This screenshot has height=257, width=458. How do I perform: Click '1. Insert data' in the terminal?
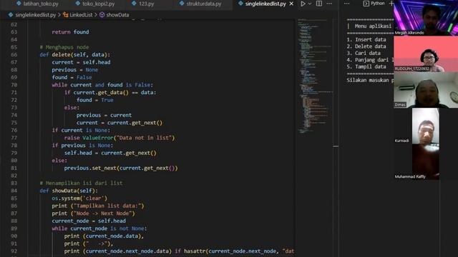point(366,39)
